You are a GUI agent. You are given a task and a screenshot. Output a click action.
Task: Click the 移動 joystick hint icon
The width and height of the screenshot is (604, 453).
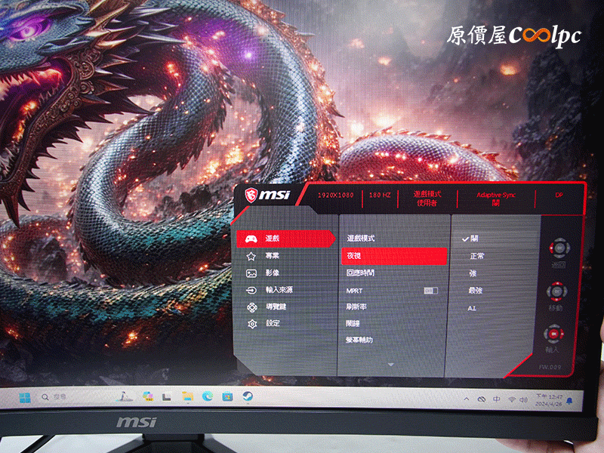coord(556,291)
